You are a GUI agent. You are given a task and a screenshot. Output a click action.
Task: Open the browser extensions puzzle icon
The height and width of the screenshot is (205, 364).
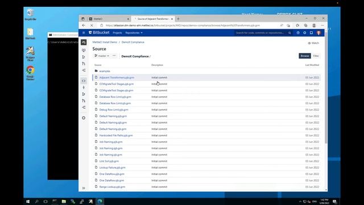(x=297, y=25)
